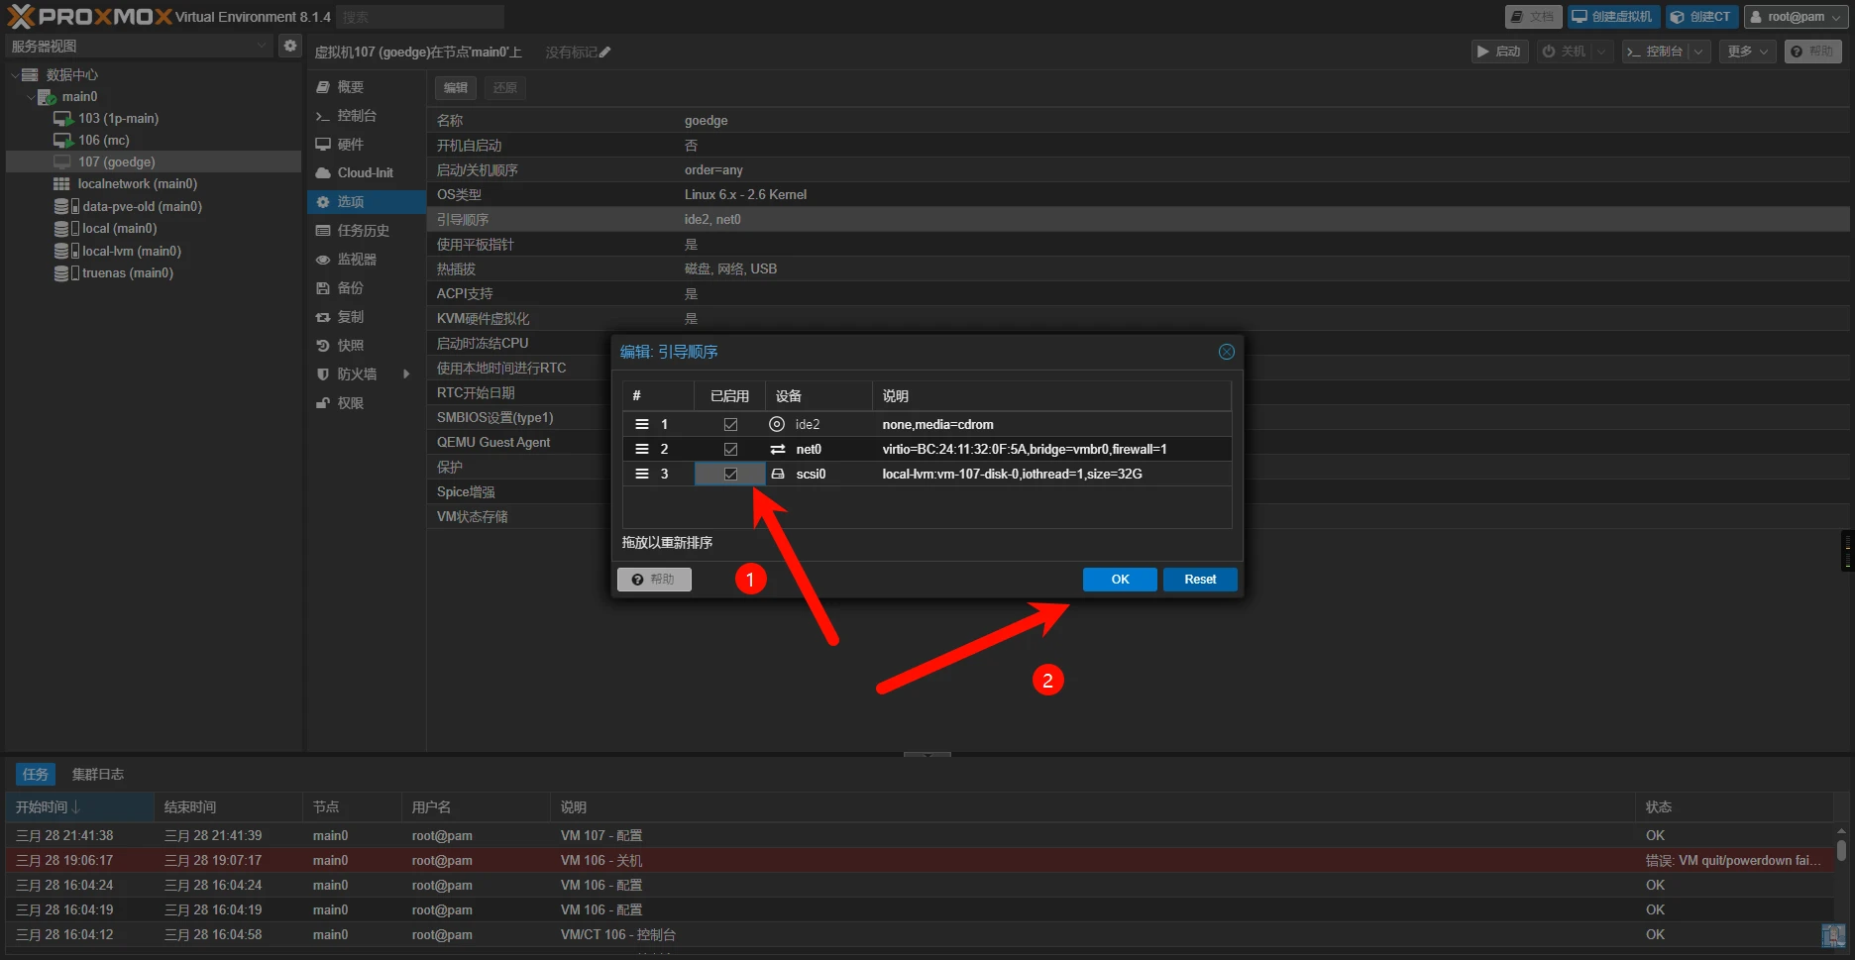Image resolution: width=1855 pixels, height=960 pixels.
Task: Click the pencil icon to edit tags
Action: pyautogui.click(x=605, y=53)
